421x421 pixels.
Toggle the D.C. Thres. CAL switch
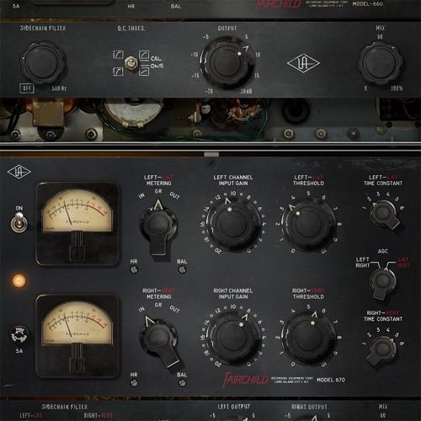(x=130, y=63)
